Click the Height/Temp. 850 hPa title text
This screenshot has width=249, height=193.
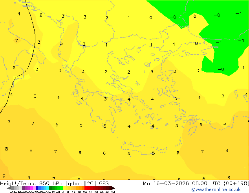tap(32, 184)
